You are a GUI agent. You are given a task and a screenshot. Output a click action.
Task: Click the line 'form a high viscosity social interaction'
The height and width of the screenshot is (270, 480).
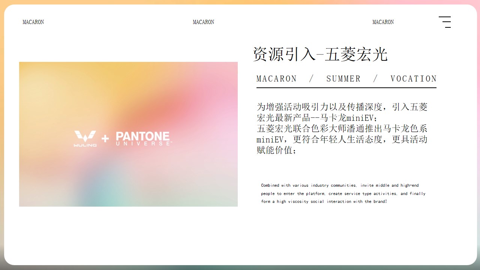[x=324, y=201]
